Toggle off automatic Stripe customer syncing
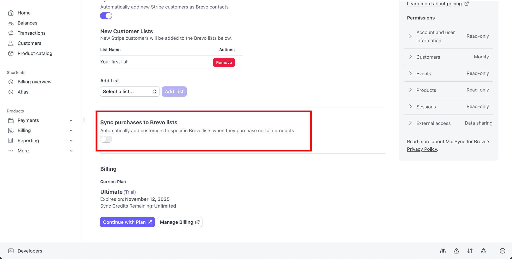The image size is (512, 259). pyautogui.click(x=106, y=15)
